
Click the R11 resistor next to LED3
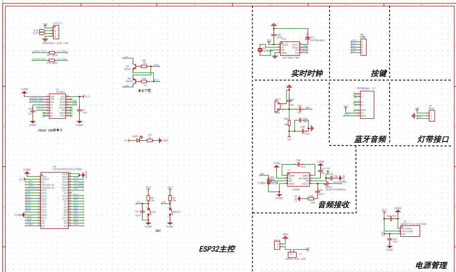pyautogui.click(x=149, y=140)
